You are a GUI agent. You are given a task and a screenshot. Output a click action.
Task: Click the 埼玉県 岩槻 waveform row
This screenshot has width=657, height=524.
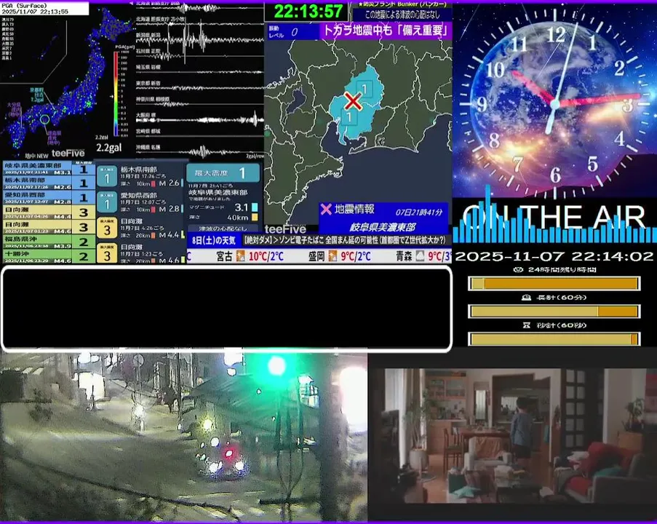click(199, 69)
